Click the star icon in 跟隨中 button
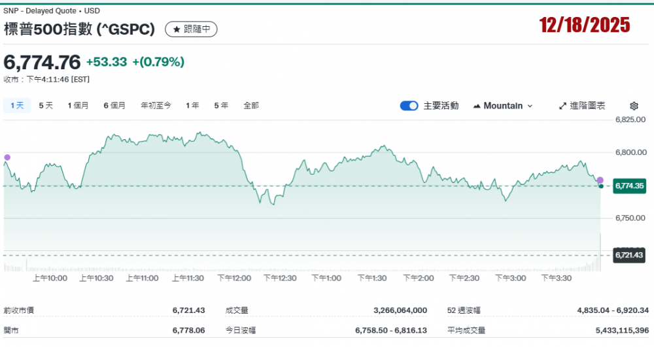 [176, 29]
